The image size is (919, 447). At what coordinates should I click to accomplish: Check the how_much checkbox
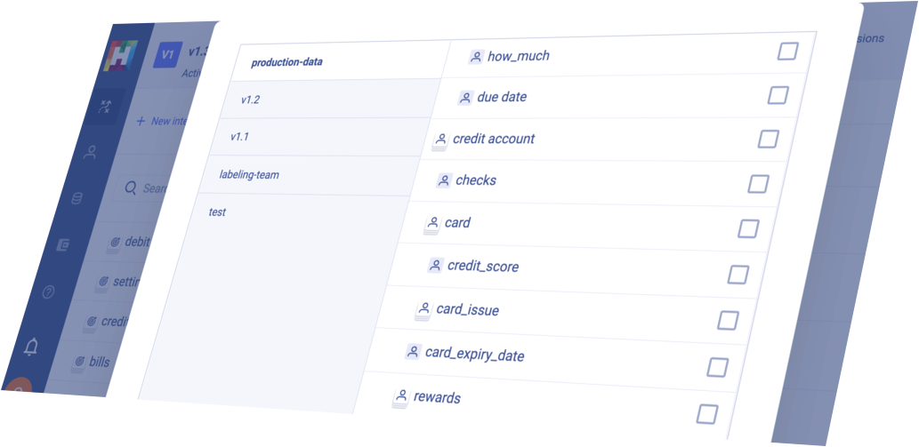(787, 52)
